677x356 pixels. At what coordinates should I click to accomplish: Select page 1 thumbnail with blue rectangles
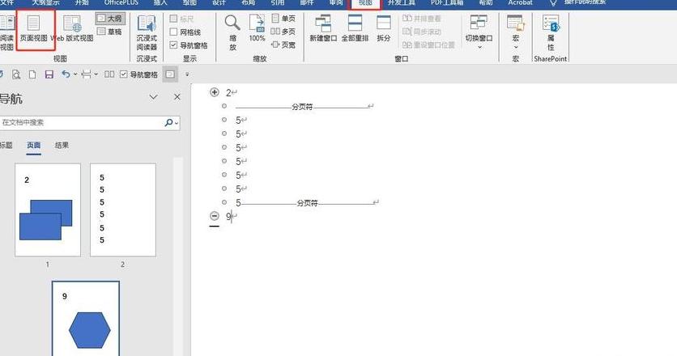[x=48, y=210]
